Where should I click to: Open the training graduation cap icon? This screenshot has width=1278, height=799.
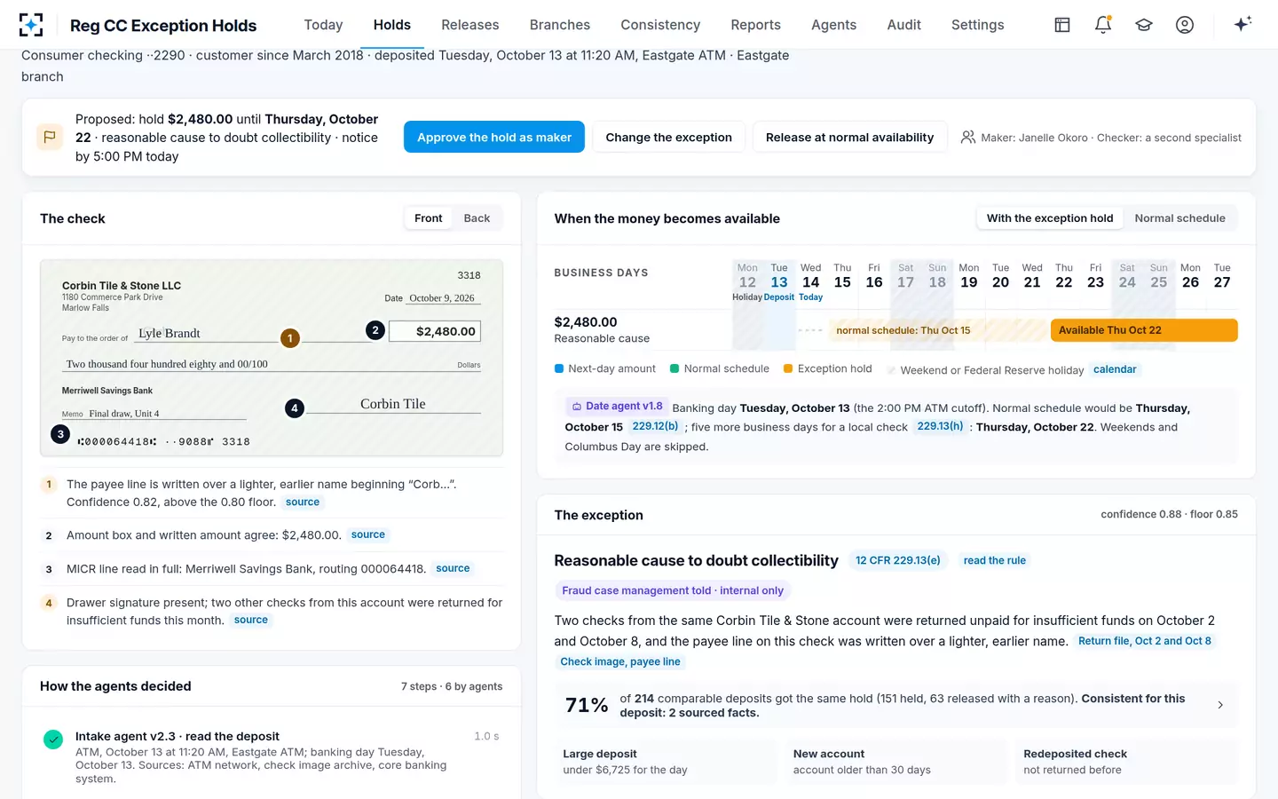(x=1144, y=25)
